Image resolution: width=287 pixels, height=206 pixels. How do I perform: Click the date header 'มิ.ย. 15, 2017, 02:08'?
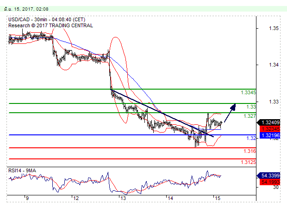[26, 9]
